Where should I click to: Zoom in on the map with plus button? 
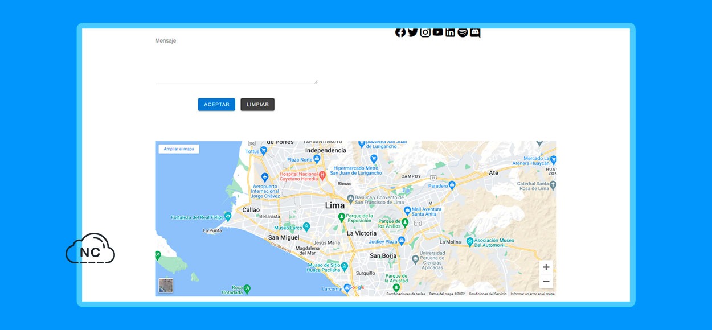pyautogui.click(x=546, y=267)
